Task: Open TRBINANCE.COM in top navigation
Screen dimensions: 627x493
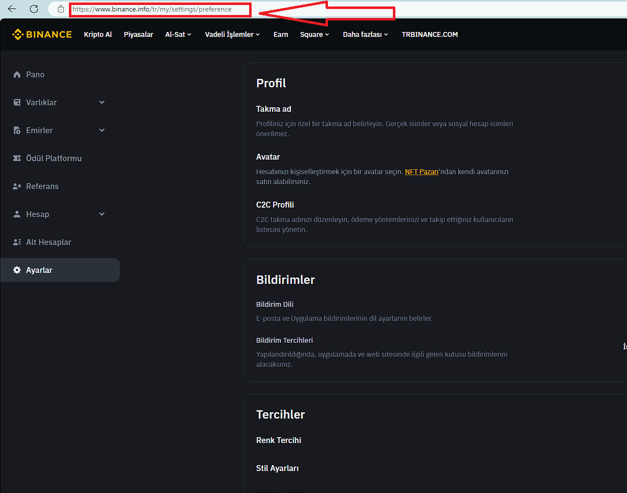Action: 430,34
